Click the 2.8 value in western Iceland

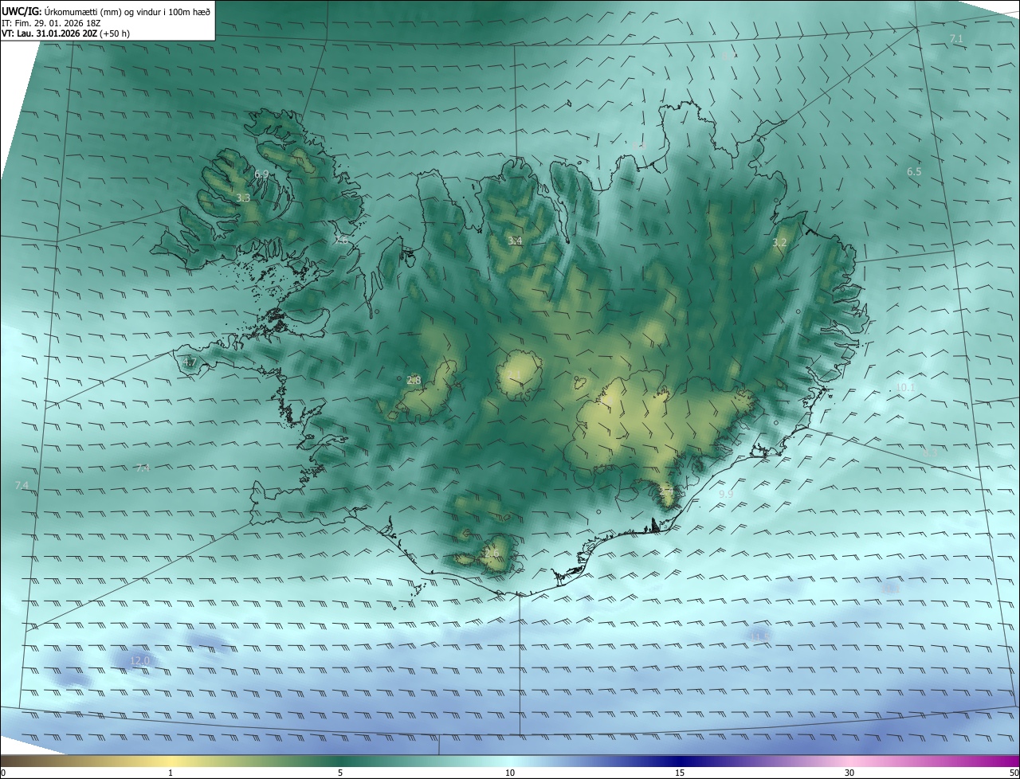(414, 381)
